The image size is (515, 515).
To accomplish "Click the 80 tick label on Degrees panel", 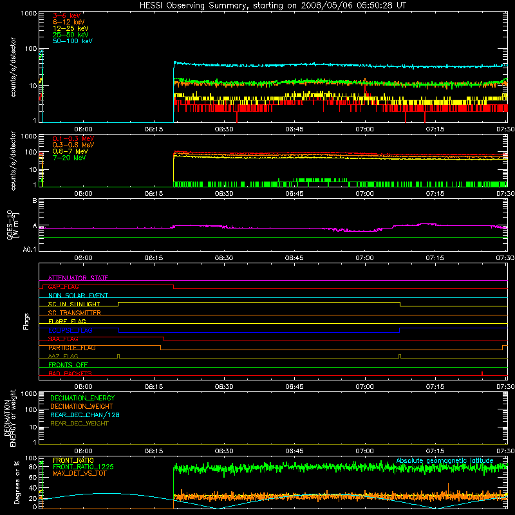I will [33, 467].
